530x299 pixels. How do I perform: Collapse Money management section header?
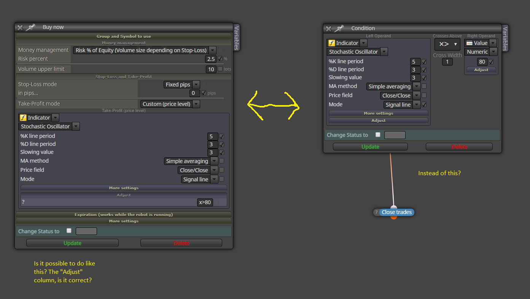(124, 43)
